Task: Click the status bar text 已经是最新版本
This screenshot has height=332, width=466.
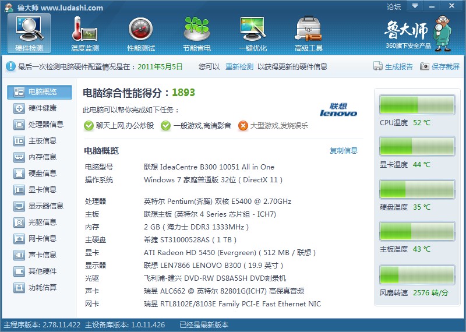Action: coord(204,325)
